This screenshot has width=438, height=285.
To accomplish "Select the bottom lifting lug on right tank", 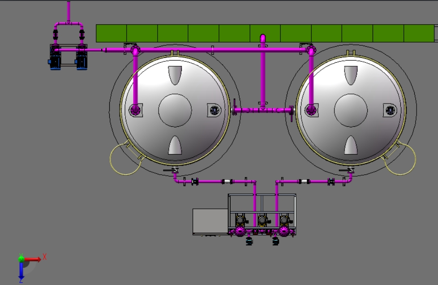I will (x=351, y=145).
